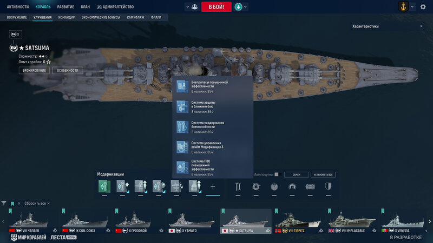The width and height of the screenshot is (433, 243).
Task: Open the Активности menu
Action: pos(18,7)
